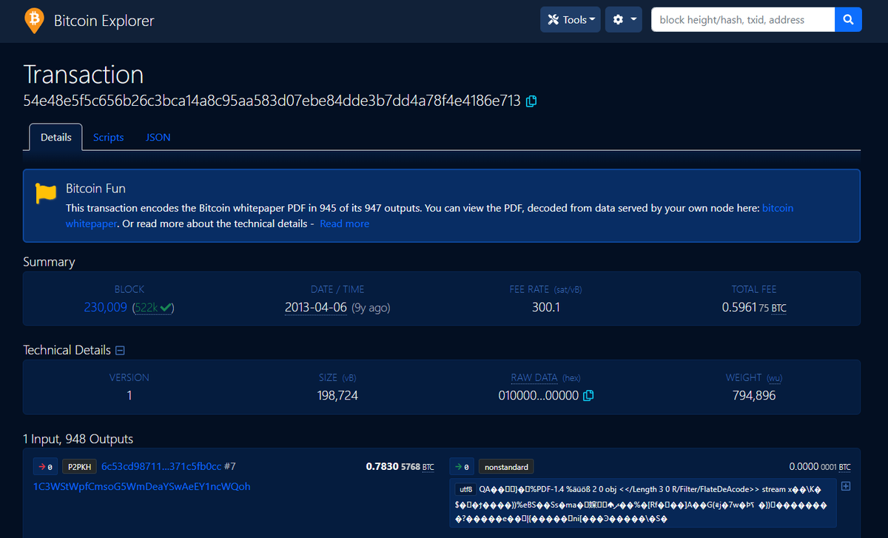Click the Bitcoin Fun flag icon

tap(46, 194)
